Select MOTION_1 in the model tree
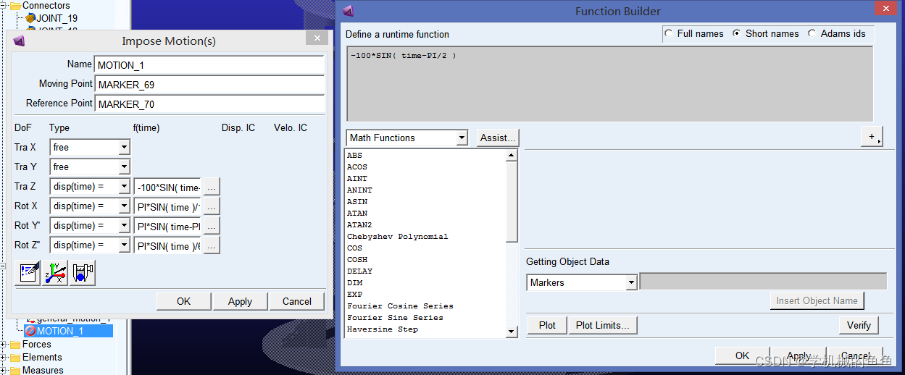Screen dimensions: 905x375 click(60, 331)
